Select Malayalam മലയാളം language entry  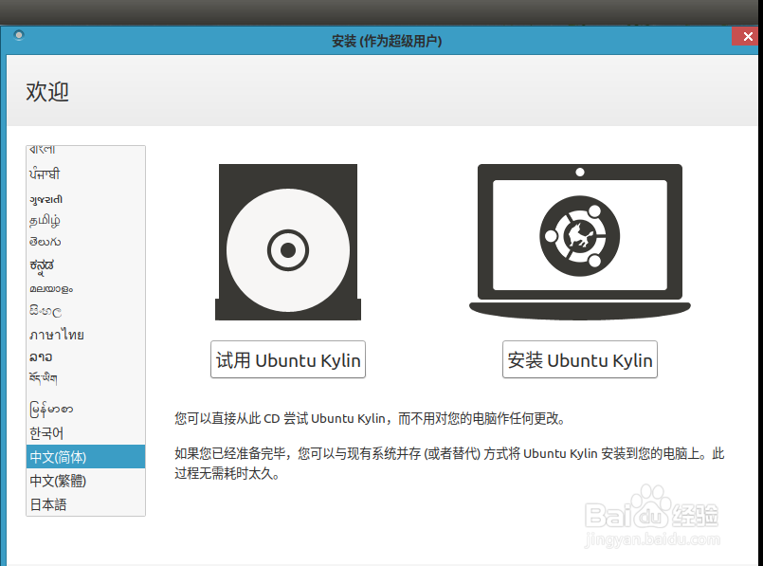pyautogui.click(x=85, y=288)
